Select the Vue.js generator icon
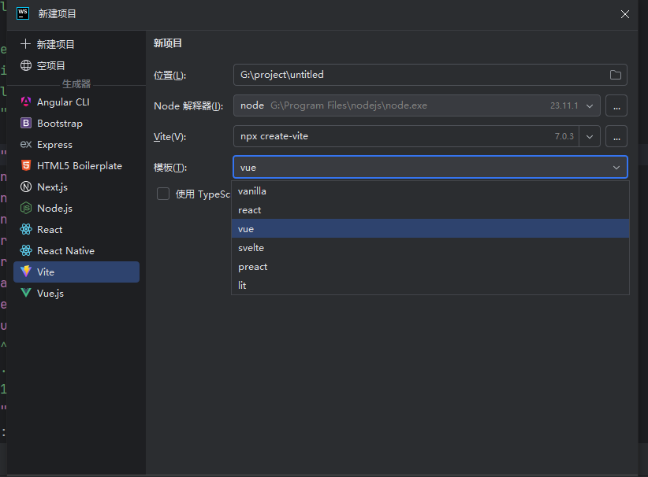Viewport: 648px width, 477px height. click(26, 293)
